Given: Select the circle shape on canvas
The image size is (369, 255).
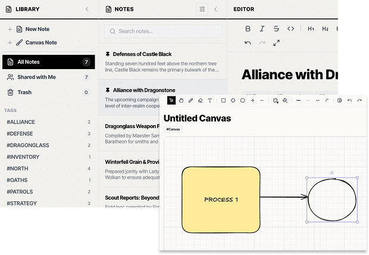Looking at the screenshot, I should (332, 200).
